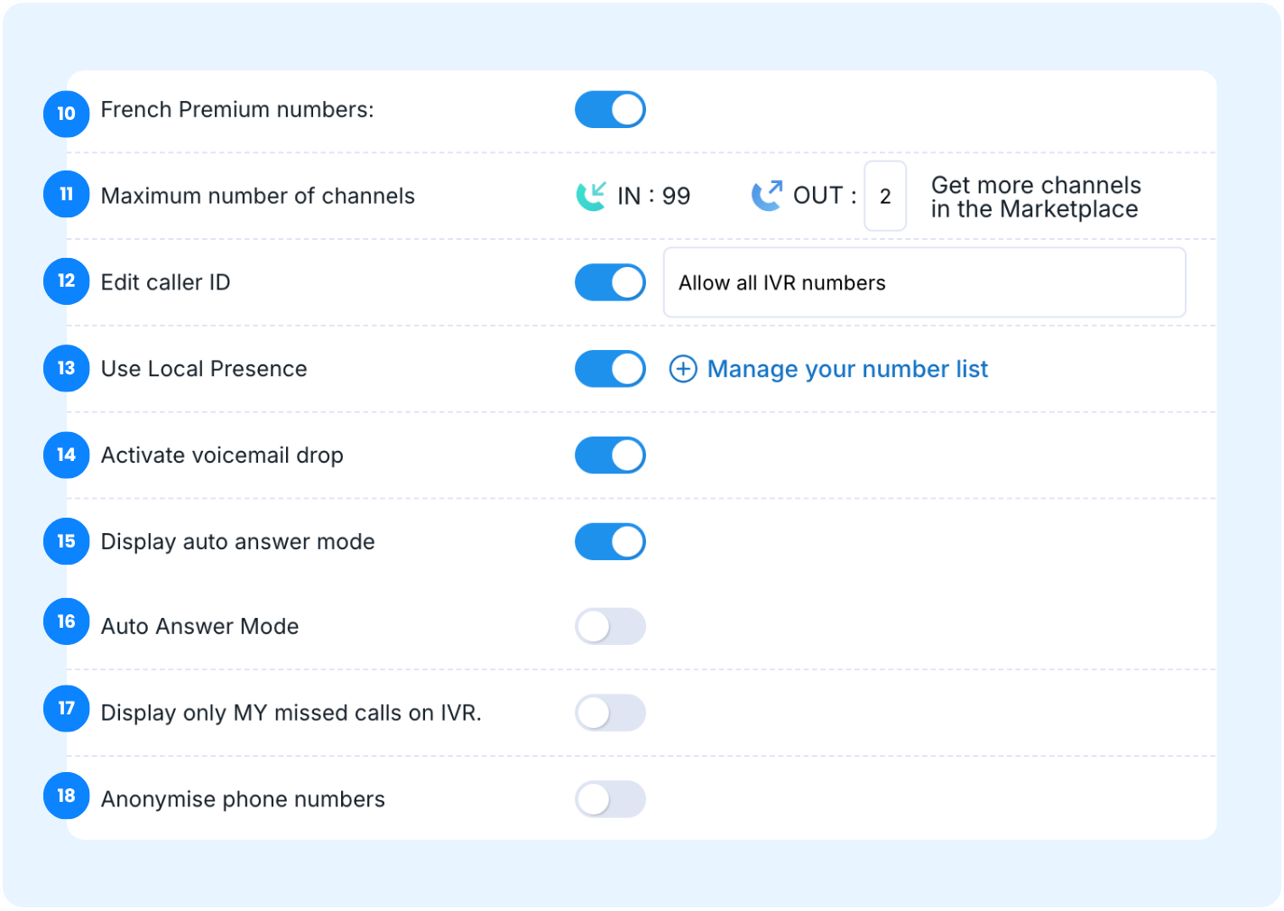Click the outgoing call channels icon
The image size is (1284, 911).
coord(767,195)
